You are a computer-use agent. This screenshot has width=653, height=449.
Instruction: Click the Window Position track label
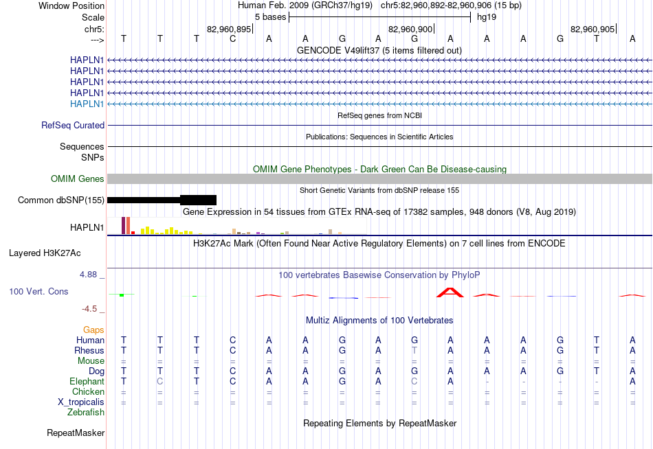[x=71, y=5]
